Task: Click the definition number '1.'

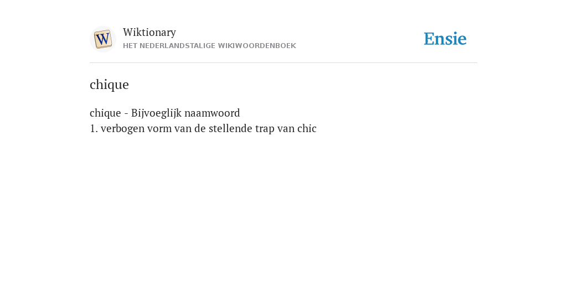Action: pos(94,128)
